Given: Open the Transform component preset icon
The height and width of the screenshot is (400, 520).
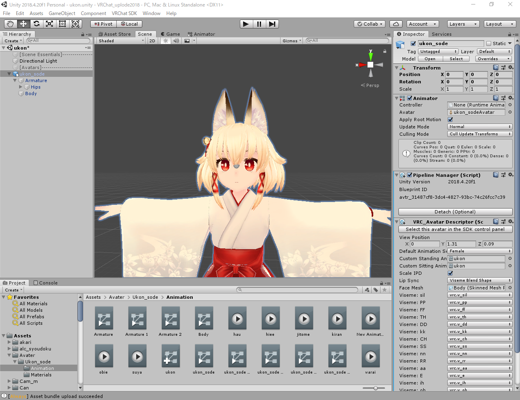Looking at the screenshot, I should click(503, 67).
